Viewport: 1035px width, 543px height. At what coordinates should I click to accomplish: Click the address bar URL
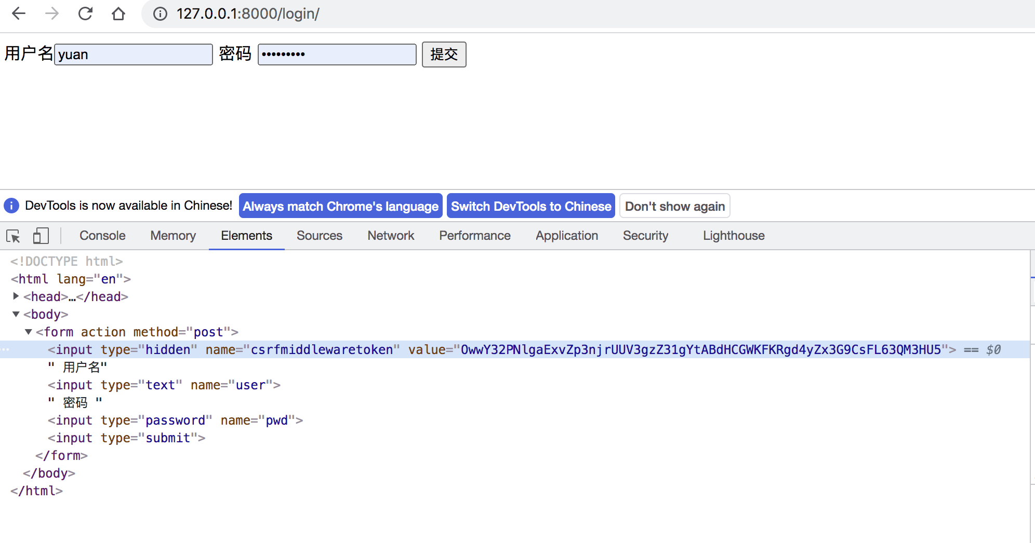click(x=248, y=14)
